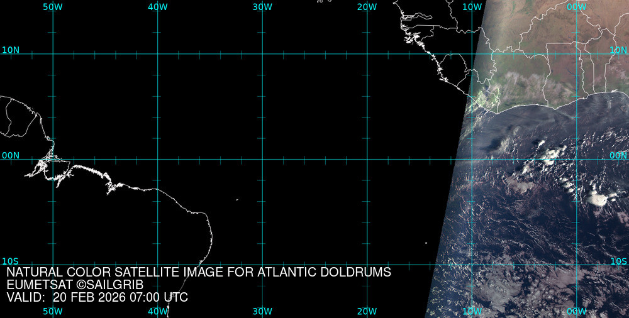Click the 00N equator label on the left edge

(x=11, y=155)
